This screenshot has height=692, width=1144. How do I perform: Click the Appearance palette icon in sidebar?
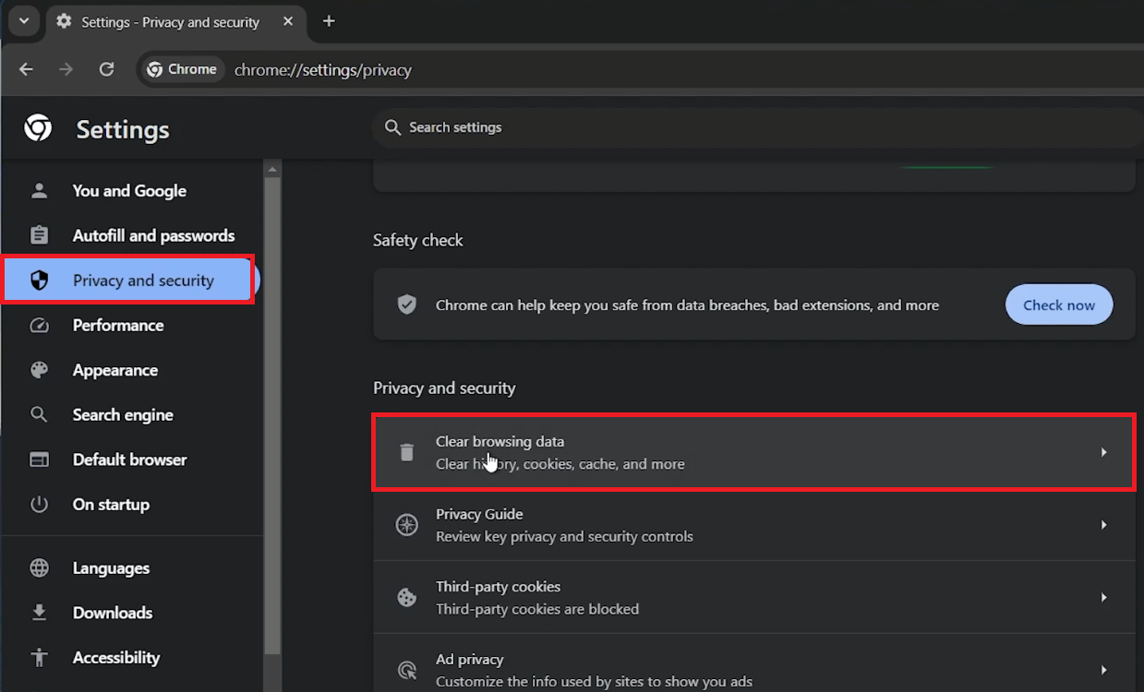pos(39,370)
